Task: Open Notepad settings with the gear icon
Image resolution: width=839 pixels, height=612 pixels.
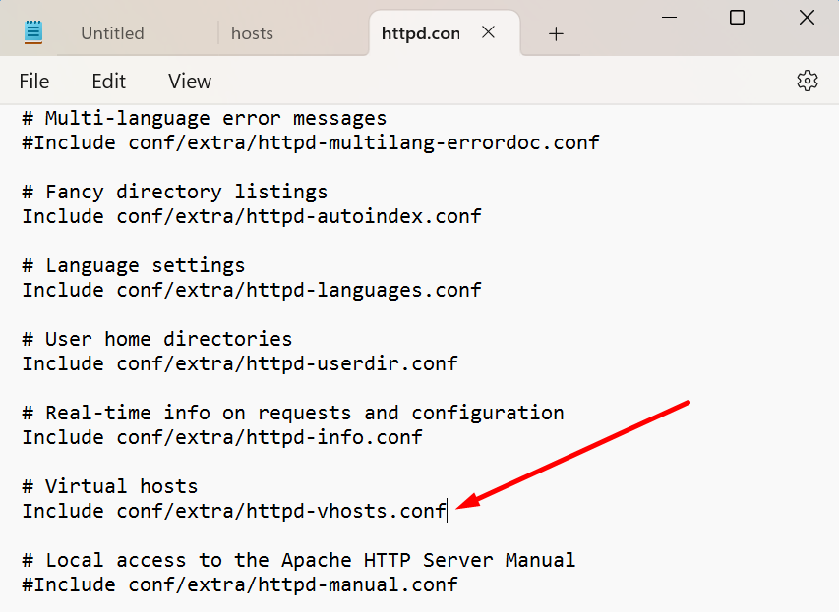Action: 807,81
